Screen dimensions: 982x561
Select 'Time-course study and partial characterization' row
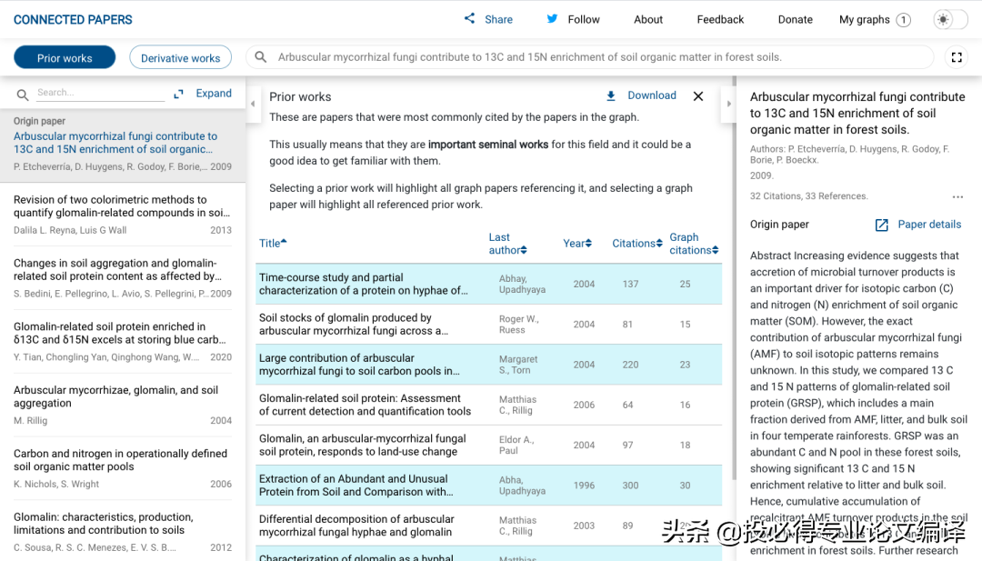coord(488,285)
